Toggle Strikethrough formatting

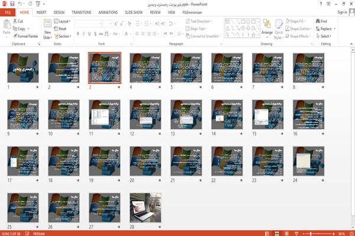pyautogui.click(x=101, y=34)
